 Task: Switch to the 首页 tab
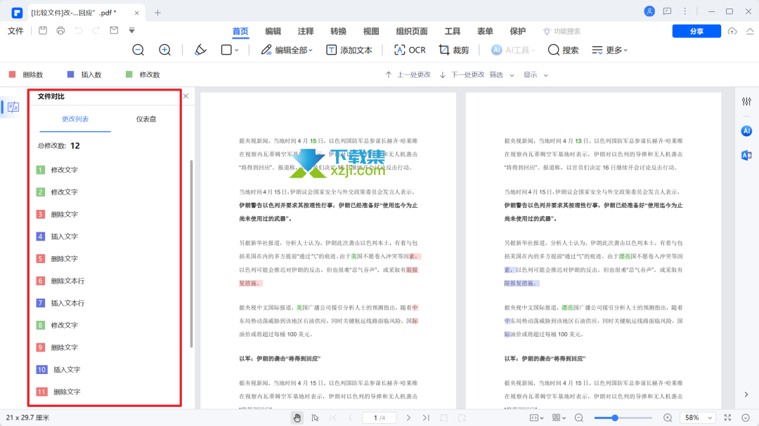pyautogui.click(x=240, y=32)
